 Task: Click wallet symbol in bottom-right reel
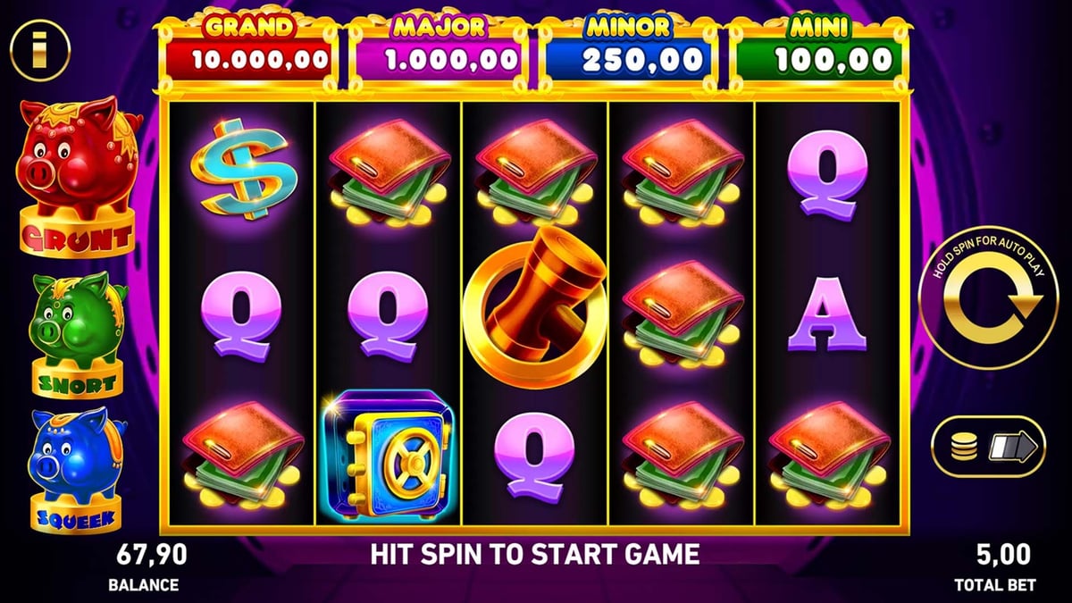coord(828,454)
